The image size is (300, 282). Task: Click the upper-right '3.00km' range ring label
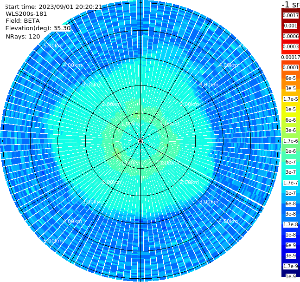209,85
